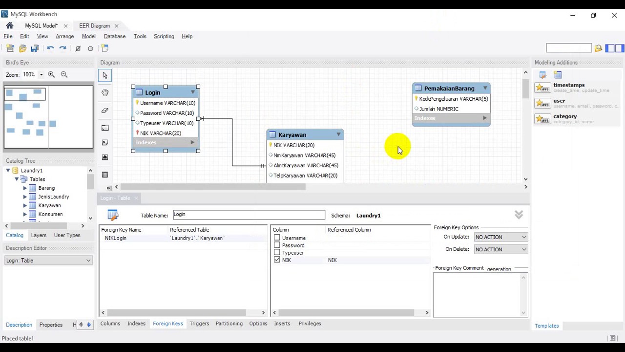Collapse the Login table in diagram
This screenshot has width=625, height=352.
pyautogui.click(x=192, y=92)
